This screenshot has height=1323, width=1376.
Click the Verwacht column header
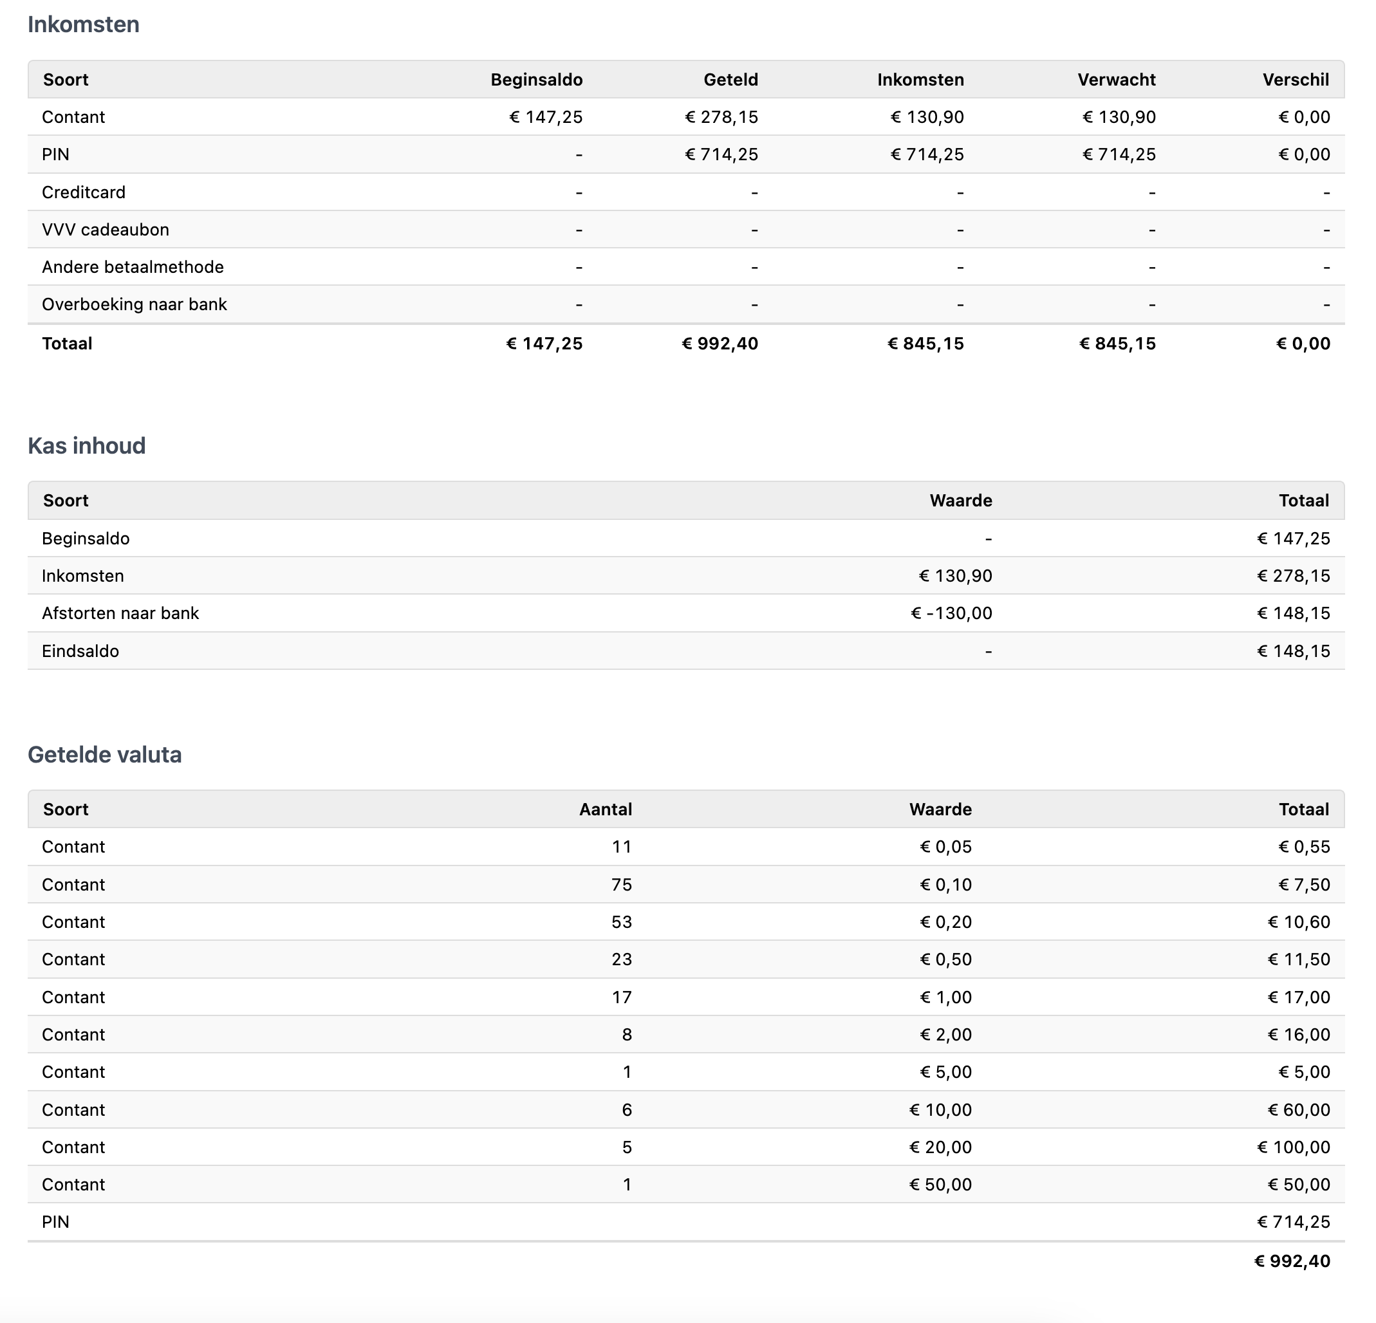click(1116, 79)
